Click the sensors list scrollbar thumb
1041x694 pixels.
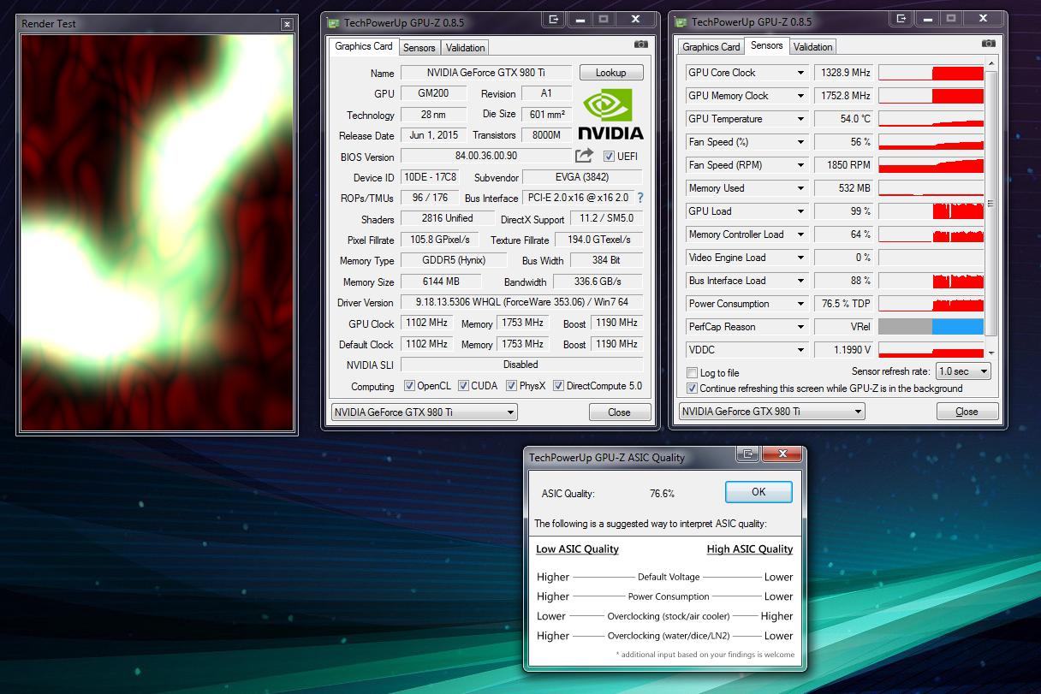[991, 204]
